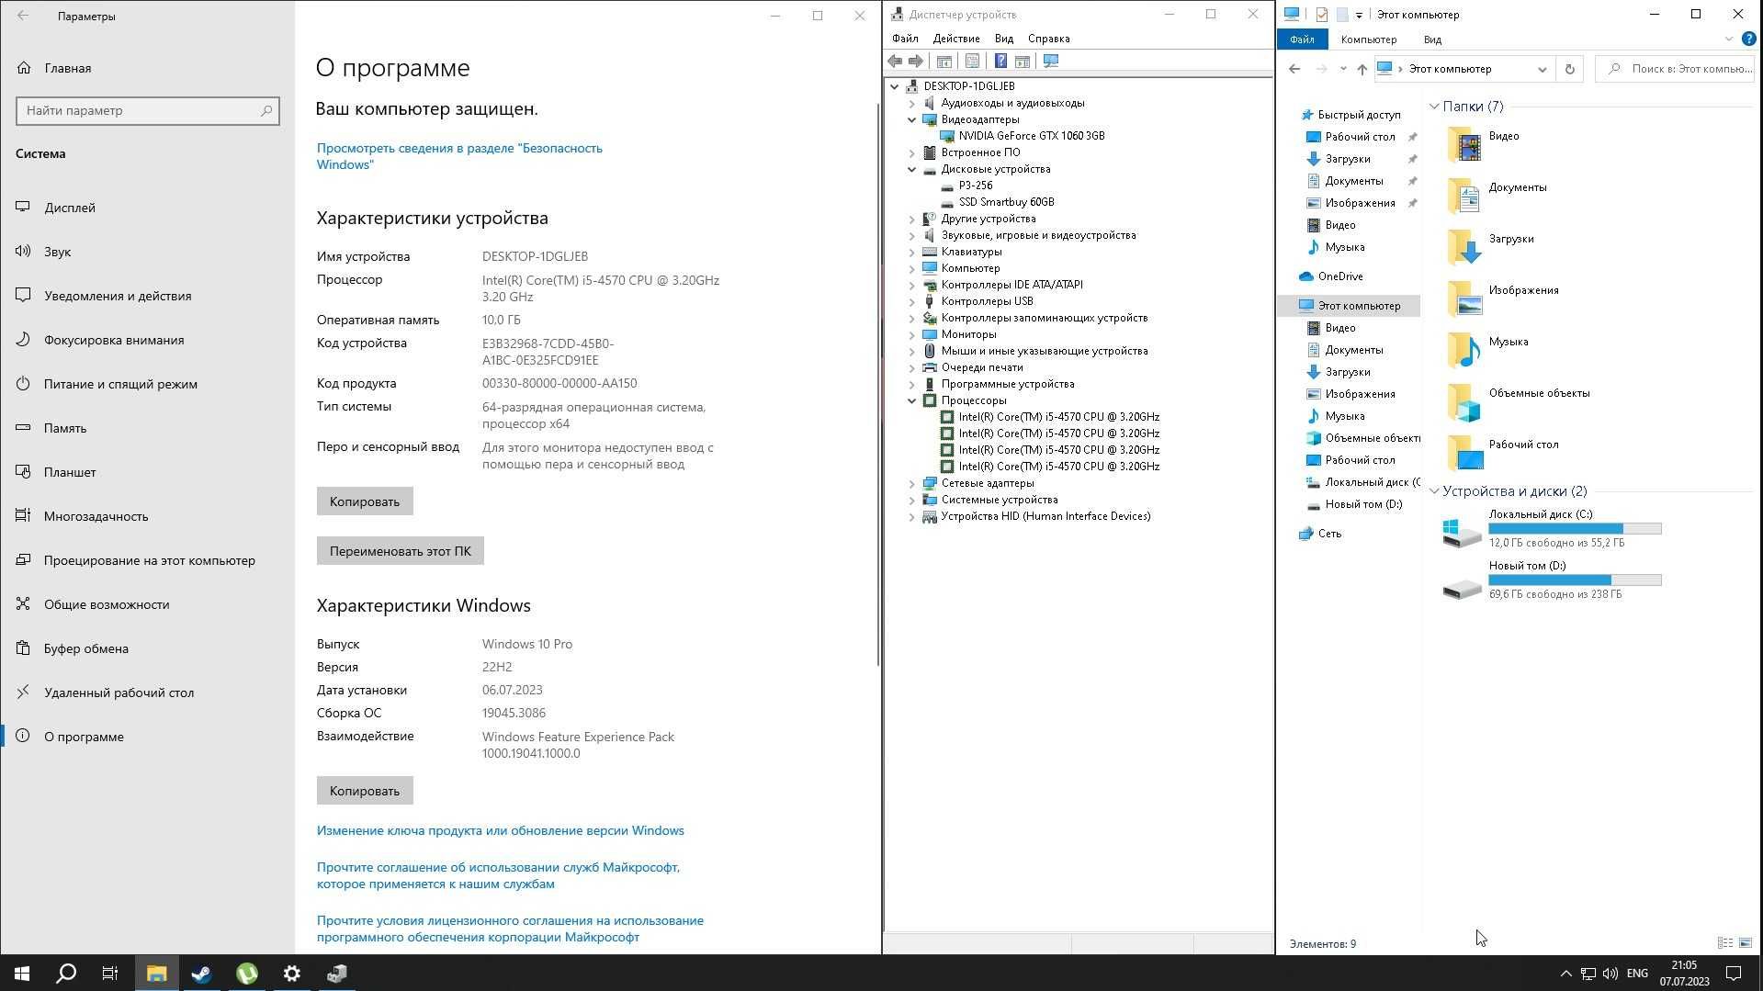Open Explorer address bar history dropdown
The height and width of the screenshot is (991, 1763).
(x=1543, y=69)
